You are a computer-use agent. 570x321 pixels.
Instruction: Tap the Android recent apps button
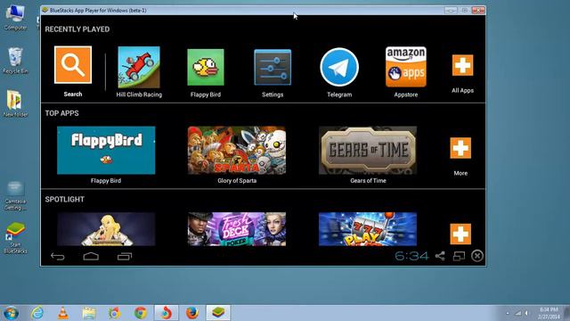point(125,257)
